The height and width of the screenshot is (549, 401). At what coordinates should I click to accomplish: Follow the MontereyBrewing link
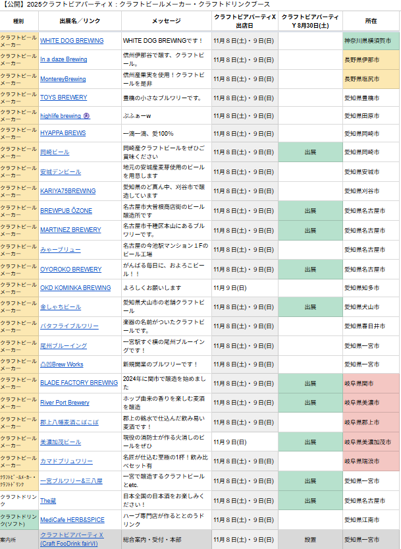coord(63,79)
